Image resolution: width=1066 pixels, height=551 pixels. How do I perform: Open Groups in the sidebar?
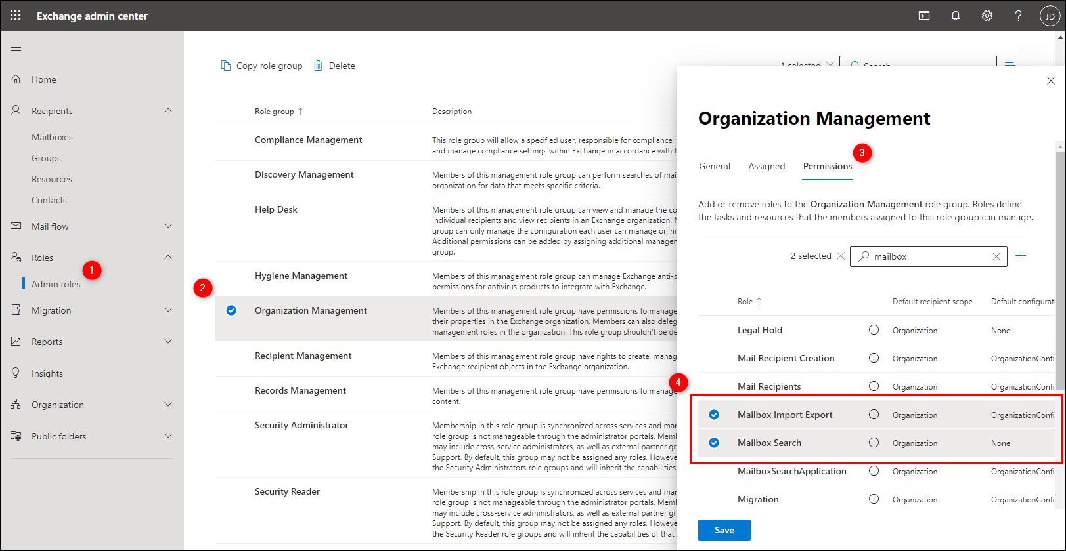[x=46, y=158]
